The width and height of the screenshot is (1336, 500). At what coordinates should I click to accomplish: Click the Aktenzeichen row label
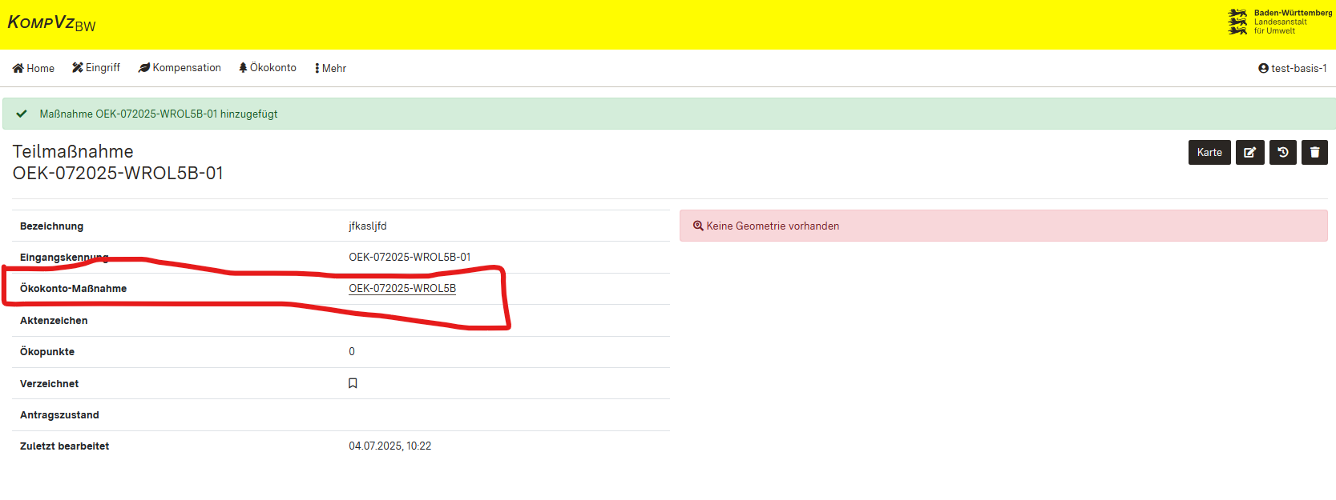[54, 320]
